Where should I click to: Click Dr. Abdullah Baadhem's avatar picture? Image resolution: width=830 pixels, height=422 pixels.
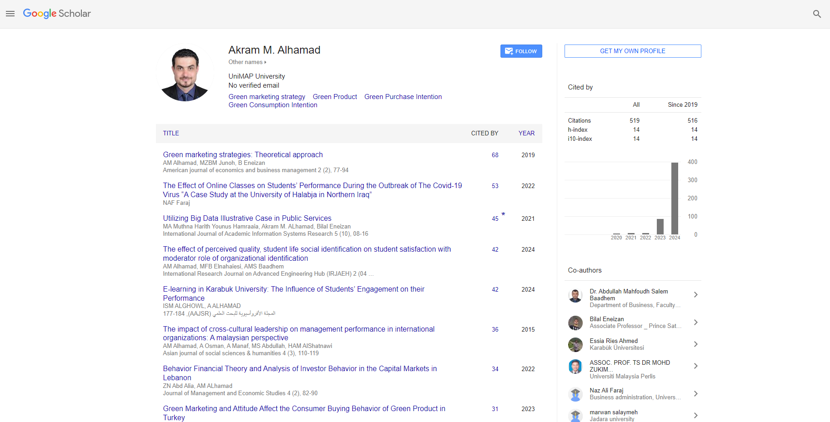click(575, 296)
